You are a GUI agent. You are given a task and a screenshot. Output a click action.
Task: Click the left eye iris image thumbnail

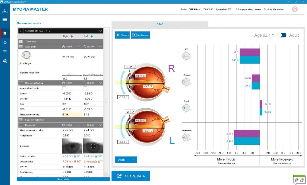coord(93,146)
